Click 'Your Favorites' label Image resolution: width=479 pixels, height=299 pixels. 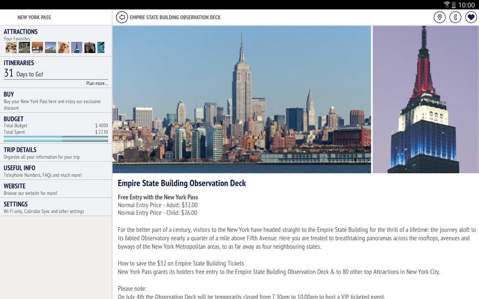point(17,39)
